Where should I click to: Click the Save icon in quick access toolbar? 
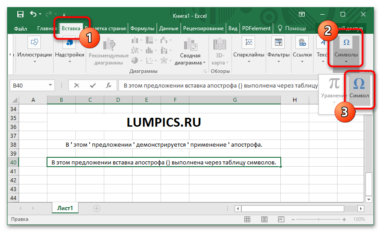[20, 15]
